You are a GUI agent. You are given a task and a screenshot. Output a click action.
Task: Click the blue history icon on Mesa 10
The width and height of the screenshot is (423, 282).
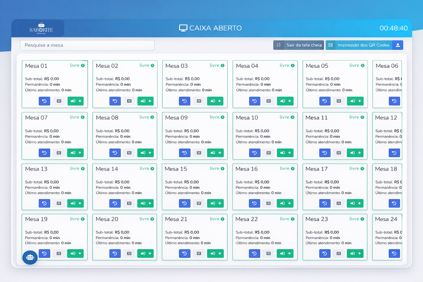click(254, 153)
